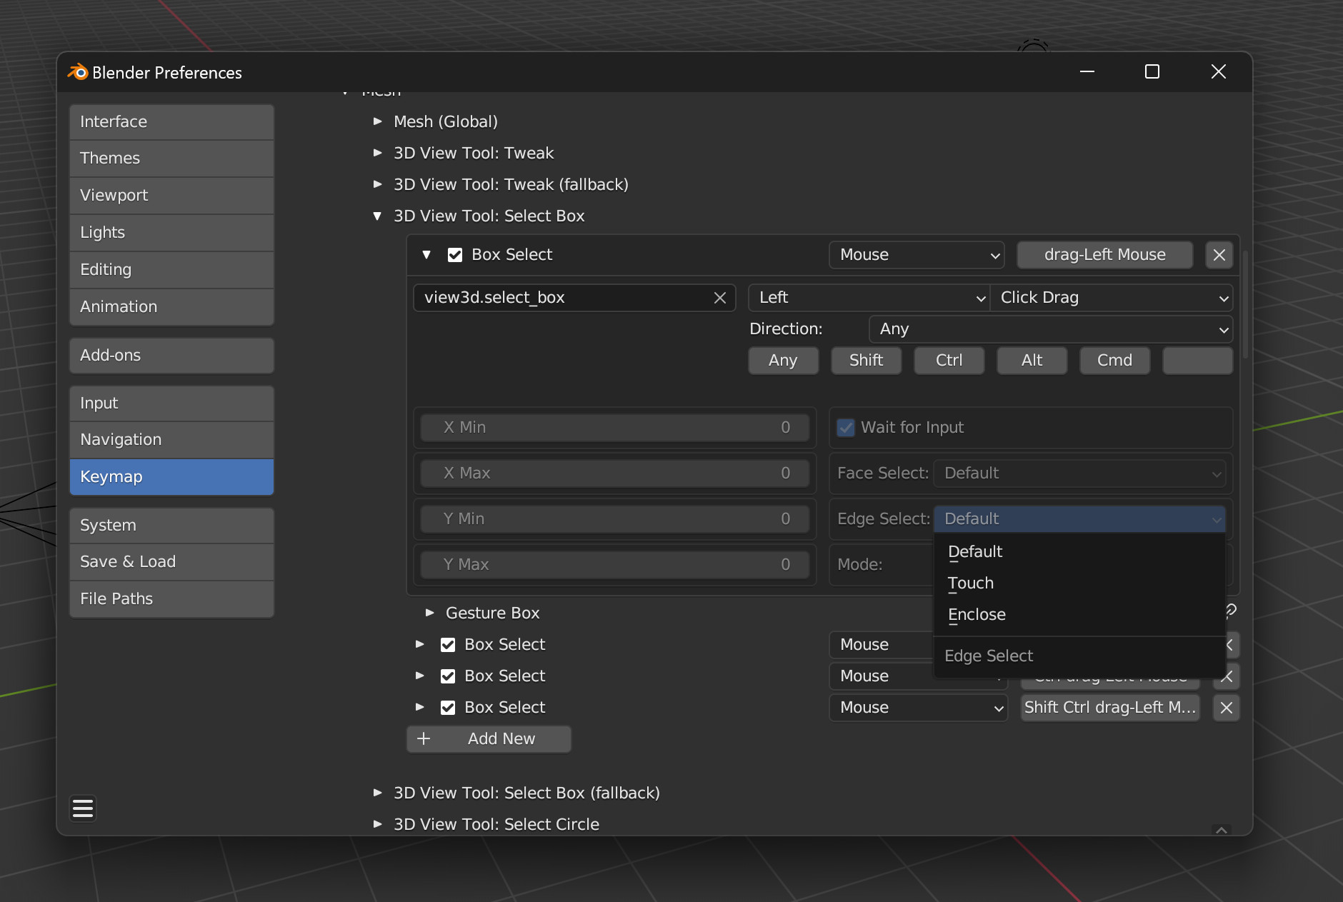This screenshot has width=1343, height=902.
Task: Open the Navigation preferences tab
Action: [x=171, y=440]
